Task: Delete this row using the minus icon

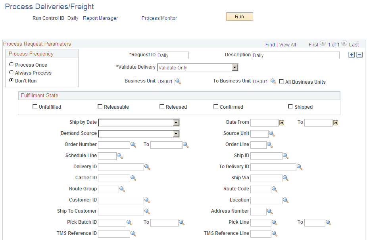Action: 359,55
